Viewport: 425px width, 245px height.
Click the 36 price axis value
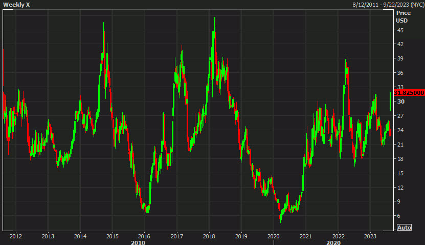click(x=400, y=73)
